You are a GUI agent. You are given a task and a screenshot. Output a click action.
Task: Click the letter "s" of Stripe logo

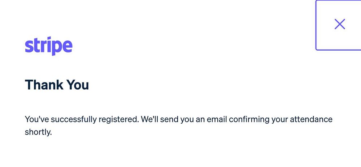[29, 47]
